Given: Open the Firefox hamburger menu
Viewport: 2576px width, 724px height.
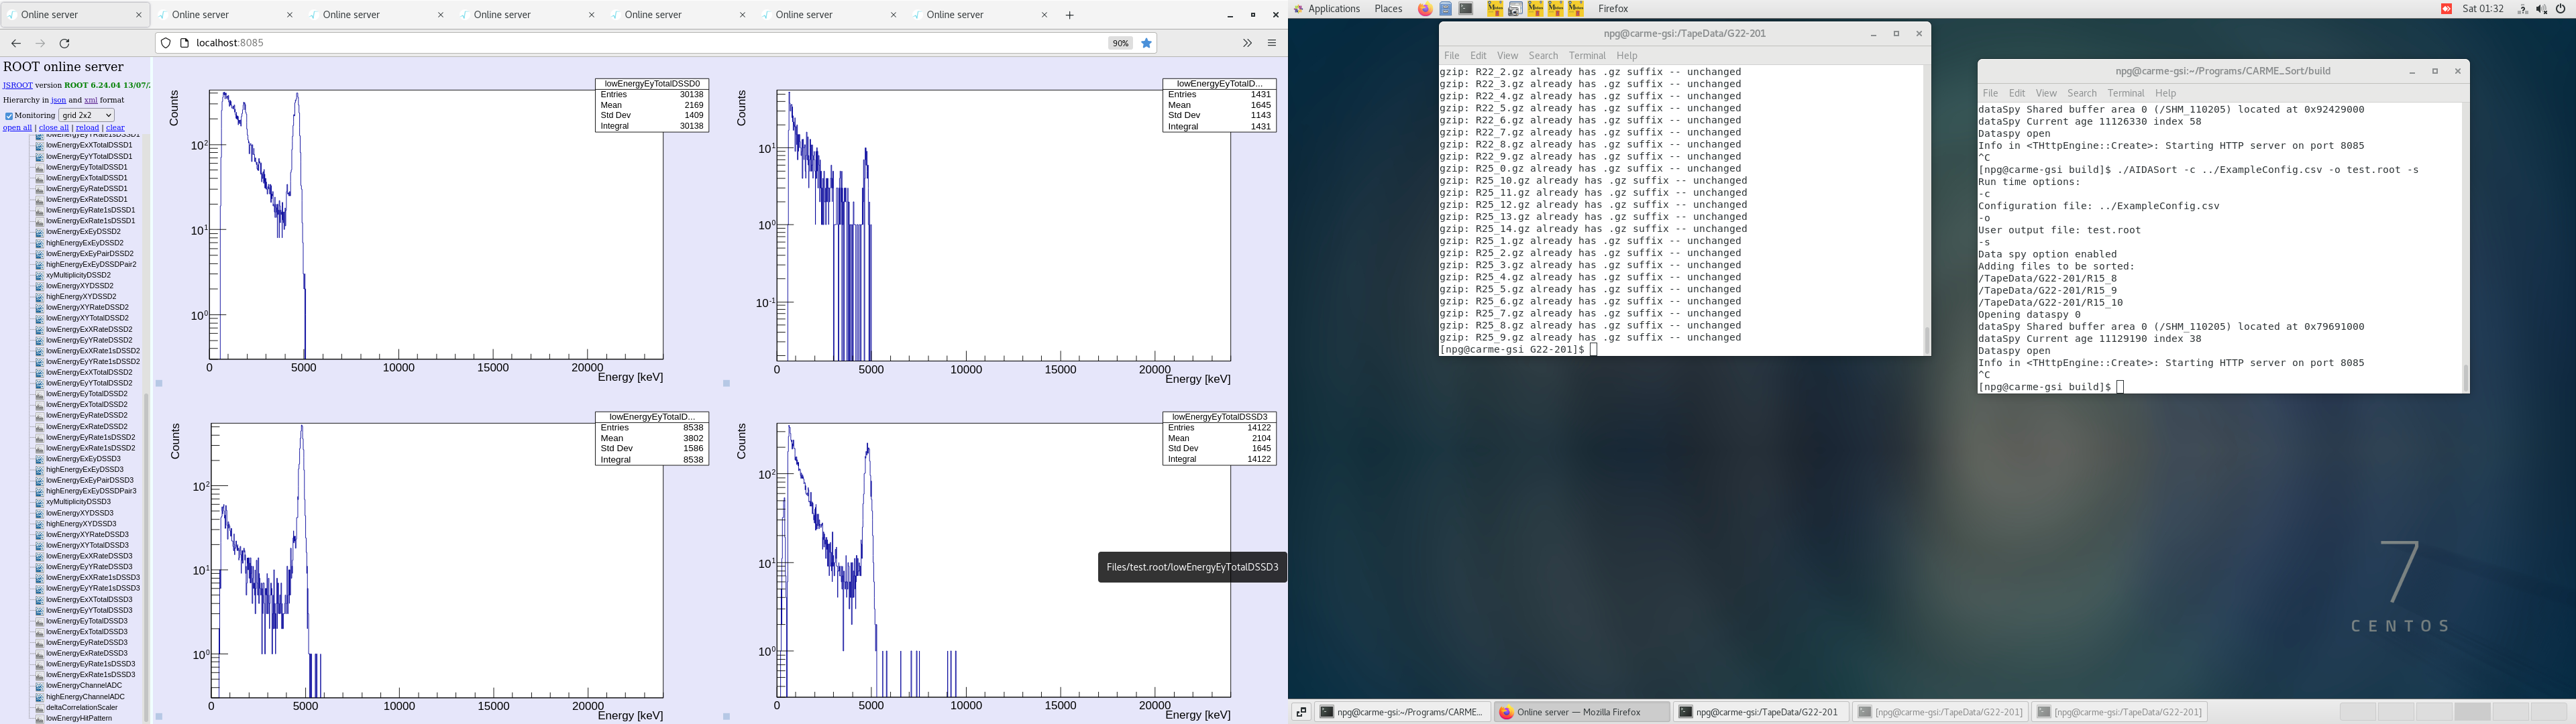Looking at the screenshot, I should pyautogui.click(x=1272, y=43).
